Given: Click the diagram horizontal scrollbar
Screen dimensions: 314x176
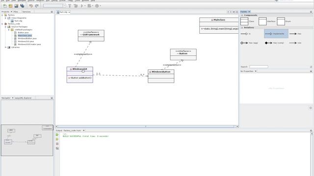Looking at the screenshot, I should tap(146, 127).
